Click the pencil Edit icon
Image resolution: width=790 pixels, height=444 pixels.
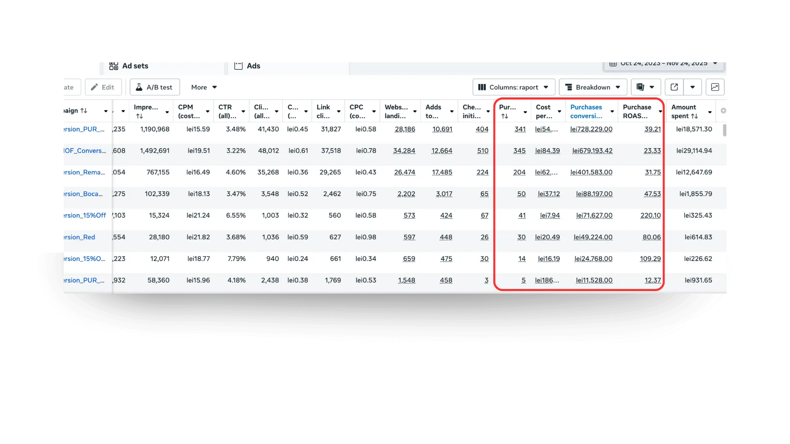click(95, 87)
